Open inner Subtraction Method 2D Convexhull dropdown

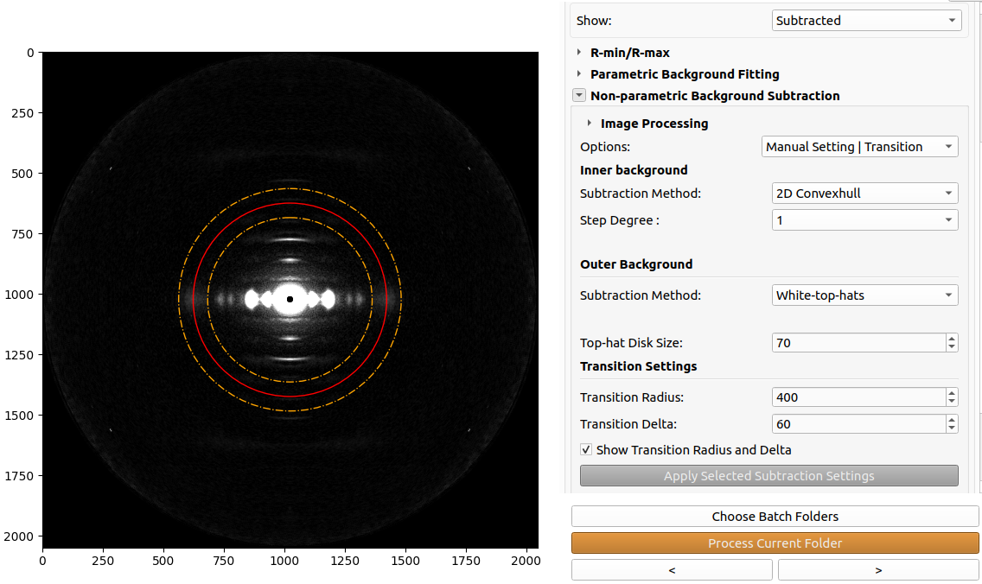865,194
